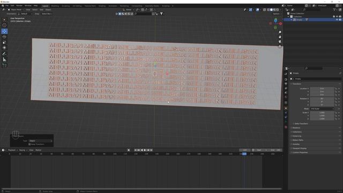Activate the Select Box tool icon
Screen dimensions: 343x193
pos(4,20)
